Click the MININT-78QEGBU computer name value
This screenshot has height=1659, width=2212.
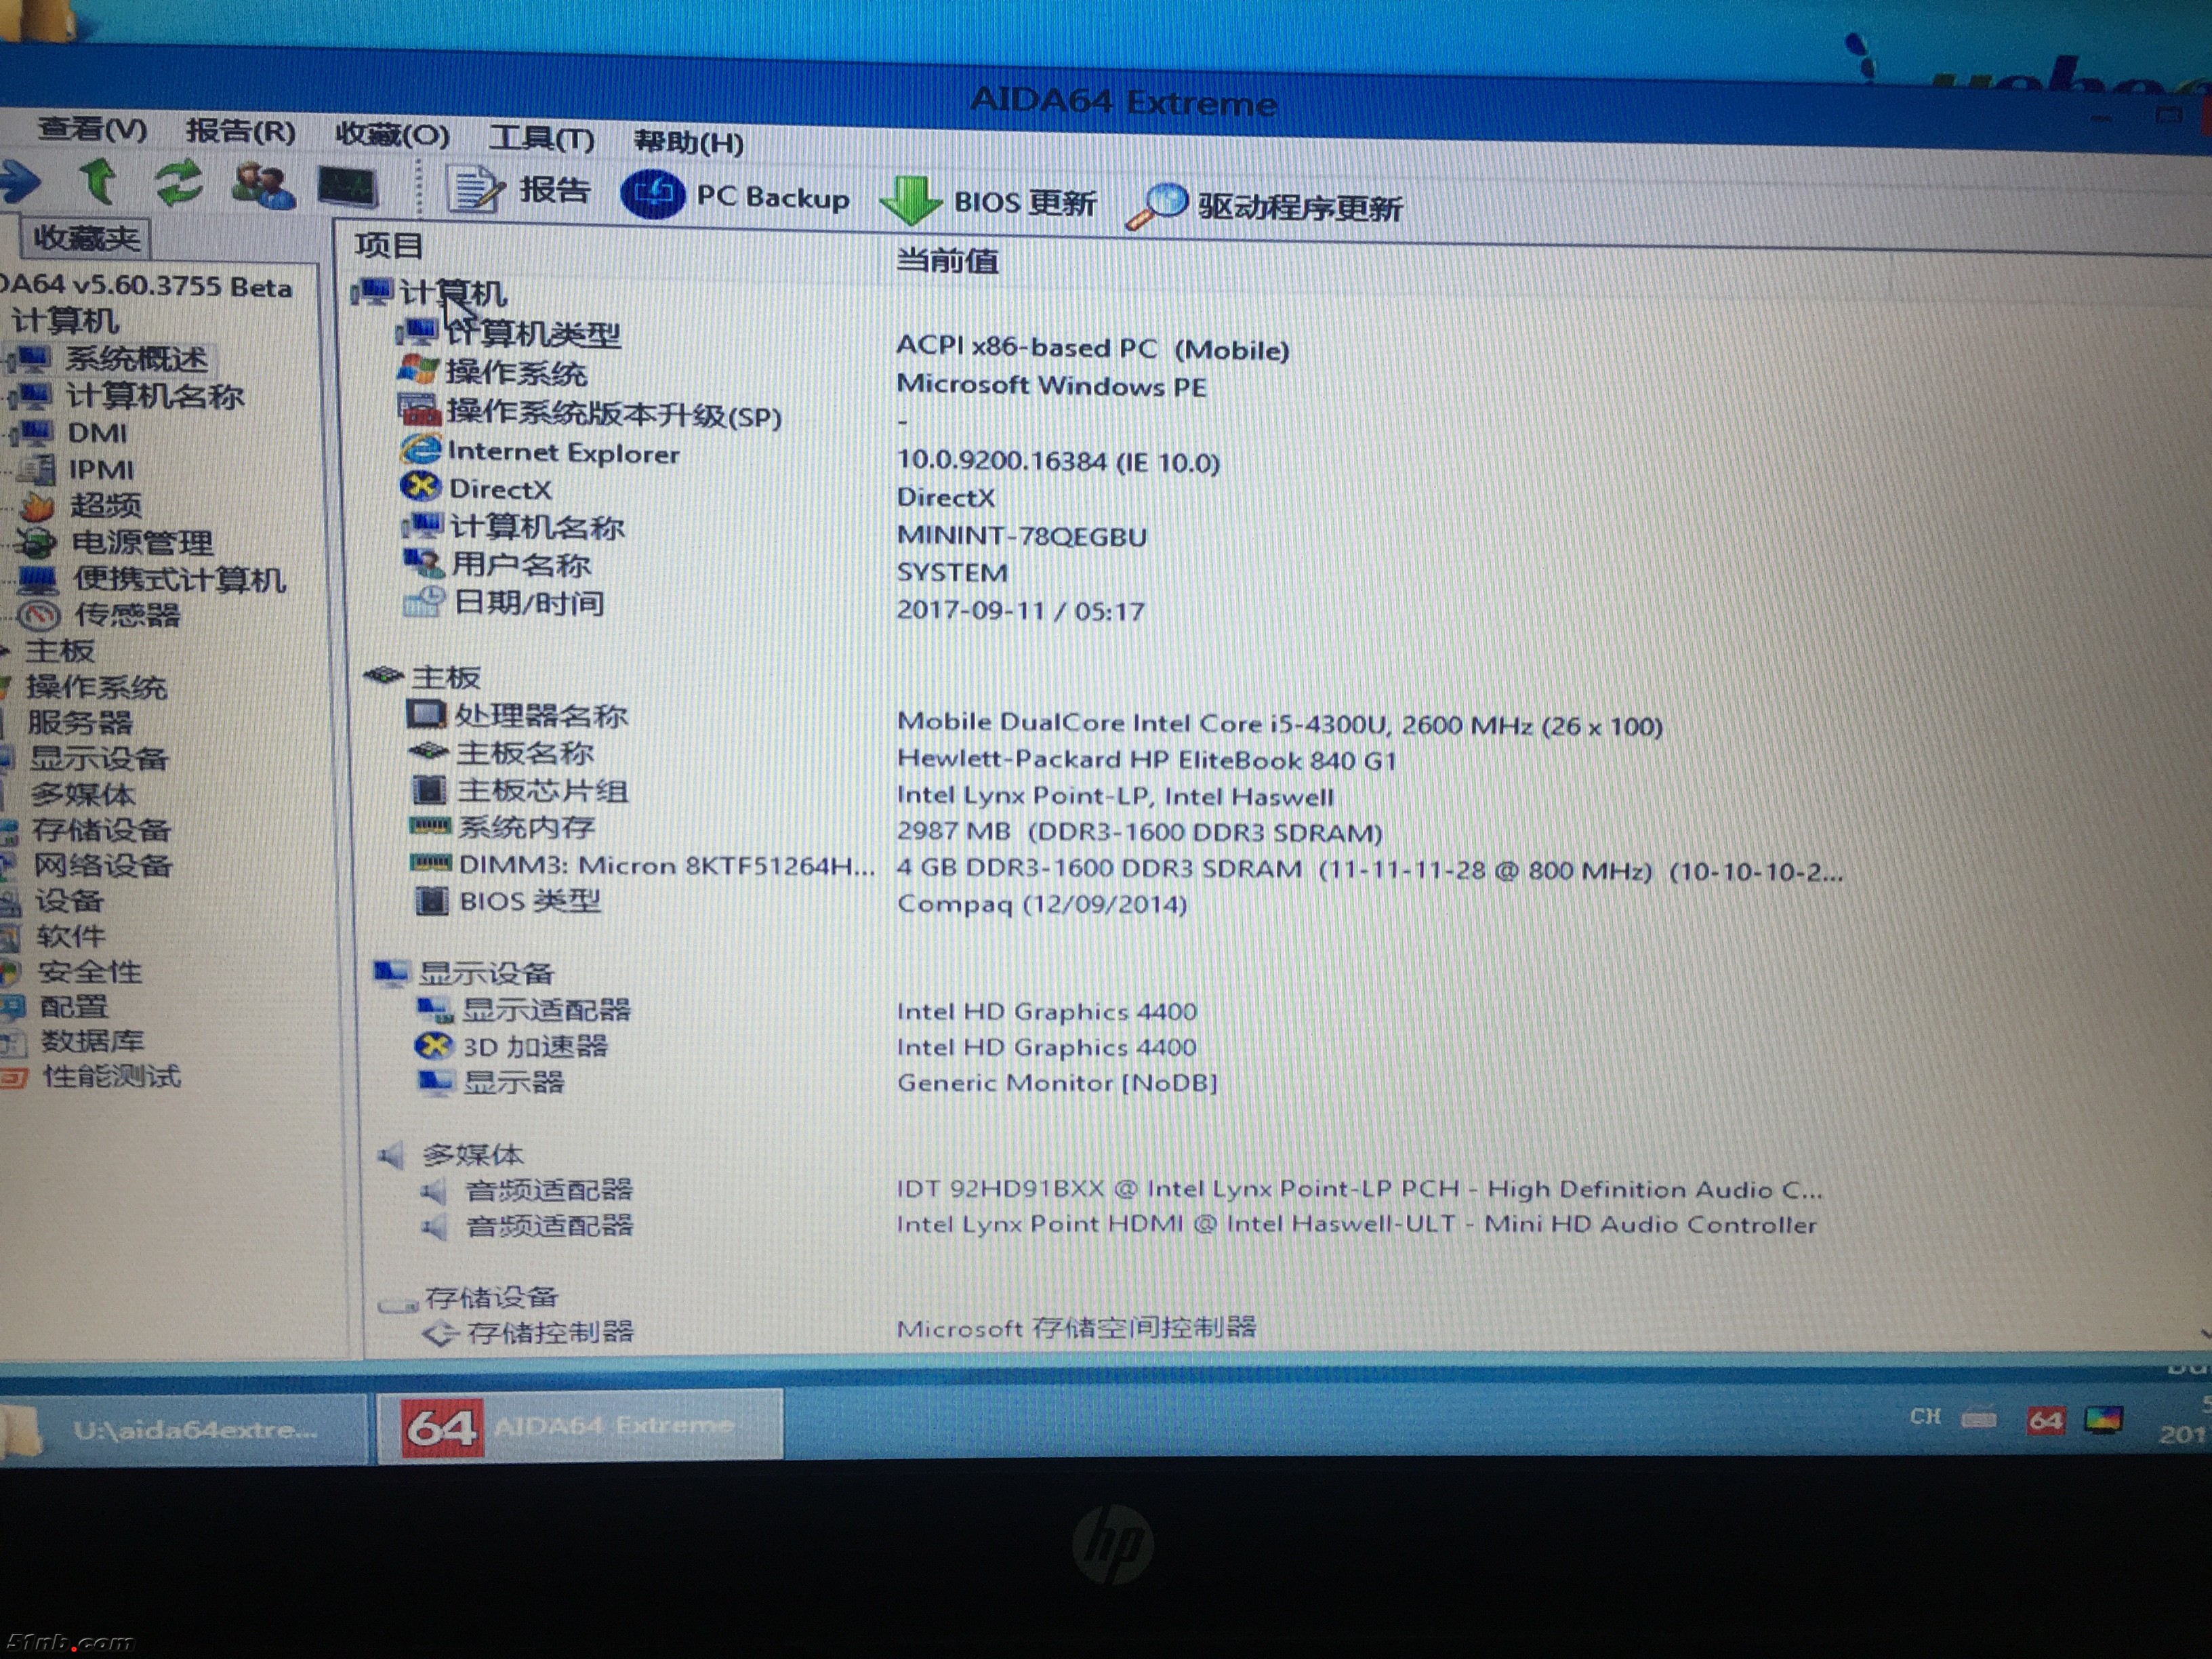tap(1021, 536)
